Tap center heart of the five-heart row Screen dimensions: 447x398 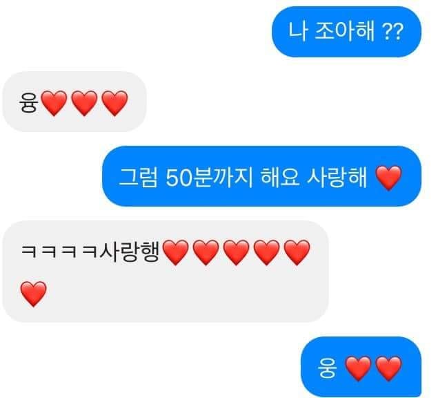pyautogui.click(x=236, y=252)
